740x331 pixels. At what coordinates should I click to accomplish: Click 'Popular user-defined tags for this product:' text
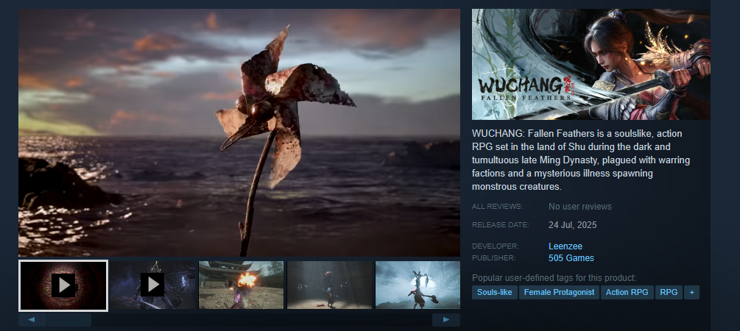[x=554, y=278]
